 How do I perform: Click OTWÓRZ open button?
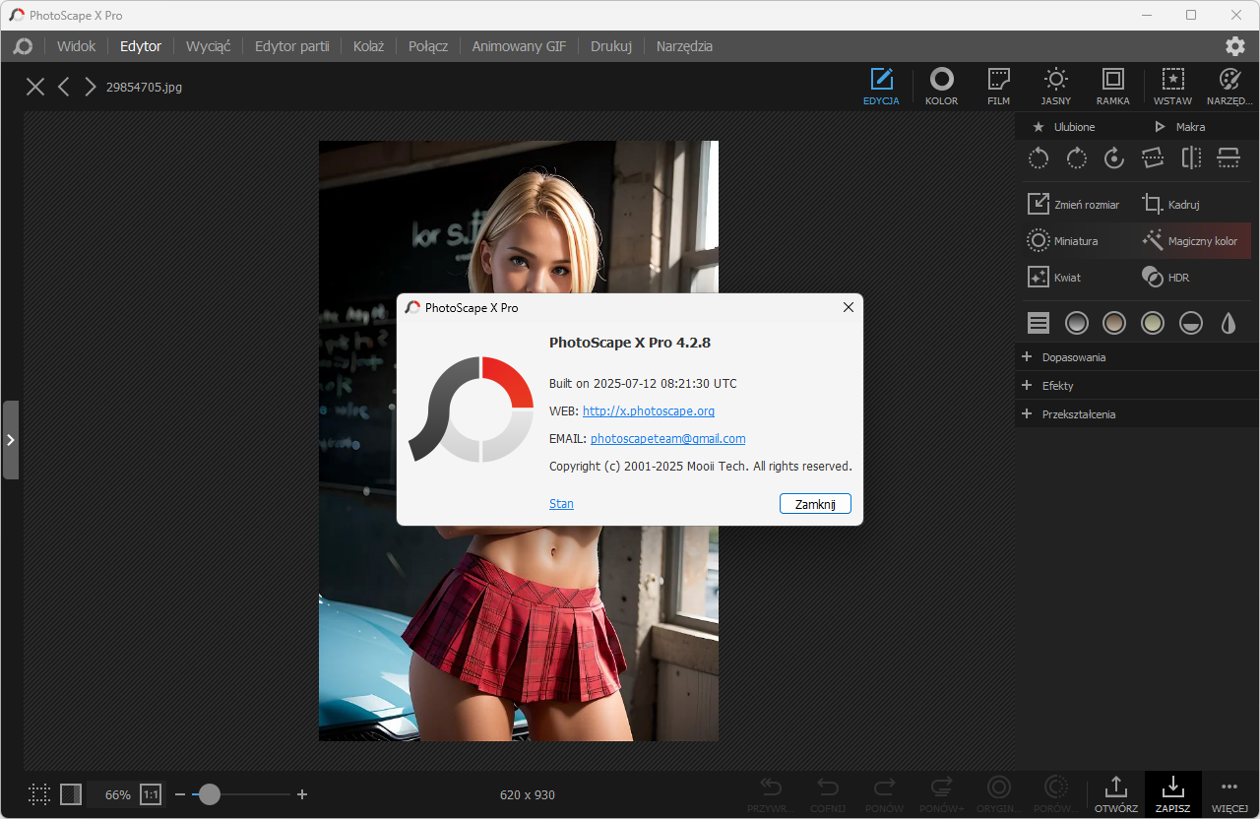[x=1116, y=794]
